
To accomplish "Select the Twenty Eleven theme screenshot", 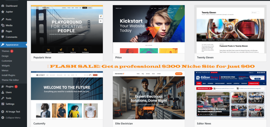I will pyautogui.click(x=230, y=29).
